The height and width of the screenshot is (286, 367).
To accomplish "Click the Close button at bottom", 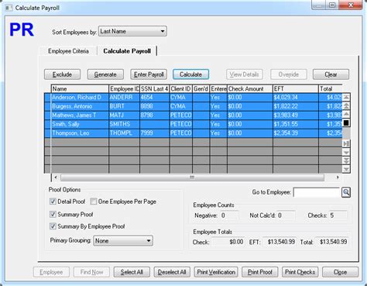I will point(340,272).
